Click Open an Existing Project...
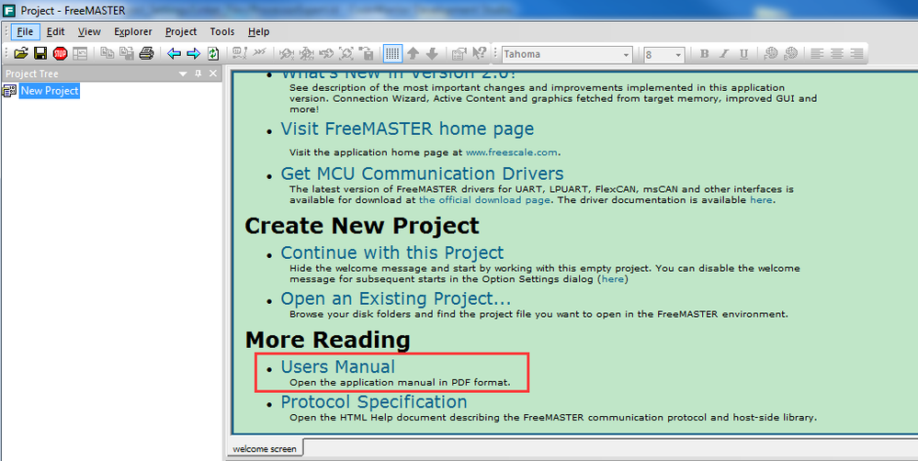 (x=396, y=298)
